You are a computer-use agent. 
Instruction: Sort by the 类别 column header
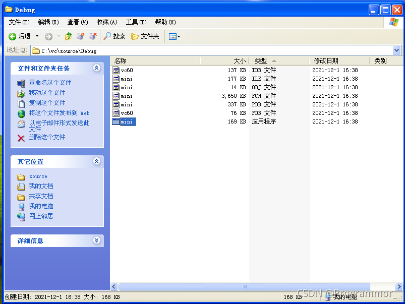(x=386, y=61)
